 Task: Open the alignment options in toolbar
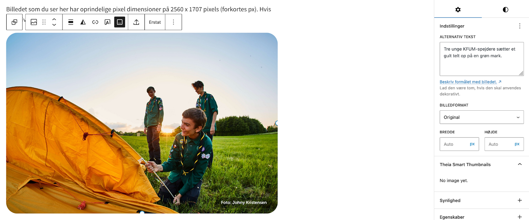71,22
